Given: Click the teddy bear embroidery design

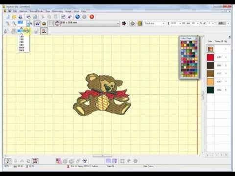Looking at the screenshot, I should [x=102, y=95].
